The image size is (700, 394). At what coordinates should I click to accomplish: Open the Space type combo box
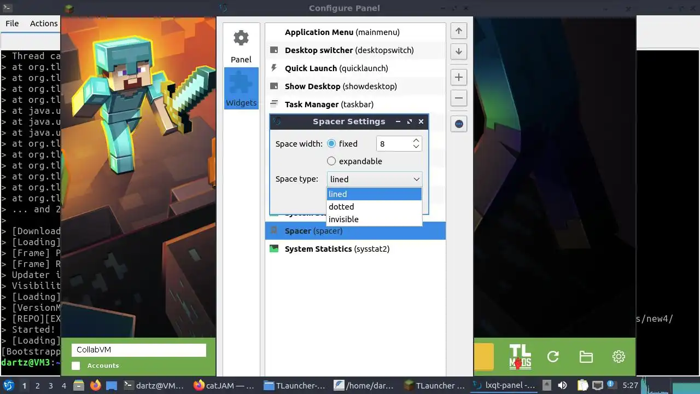coord(374,179)
